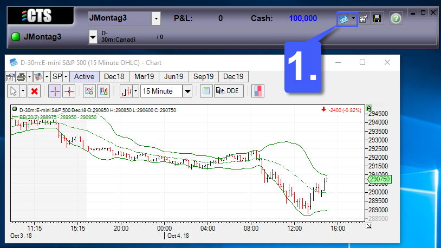This screenshot has height=248, width=441.
Task: Expand the template icon dropdown arrow
Action: (x=47, y=76)
